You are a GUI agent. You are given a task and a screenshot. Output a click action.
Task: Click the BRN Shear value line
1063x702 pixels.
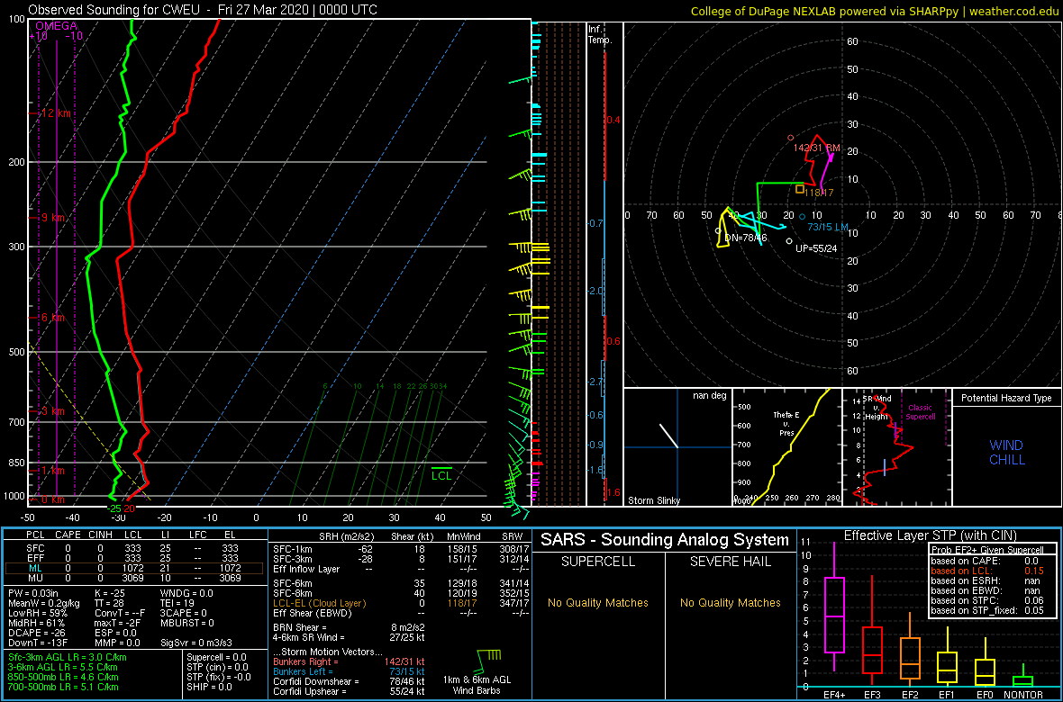pyautogui.click(x=349, y=626)
